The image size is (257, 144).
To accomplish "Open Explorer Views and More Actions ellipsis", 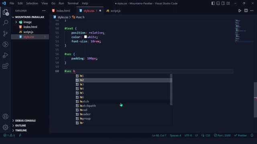I will (44, 11).
